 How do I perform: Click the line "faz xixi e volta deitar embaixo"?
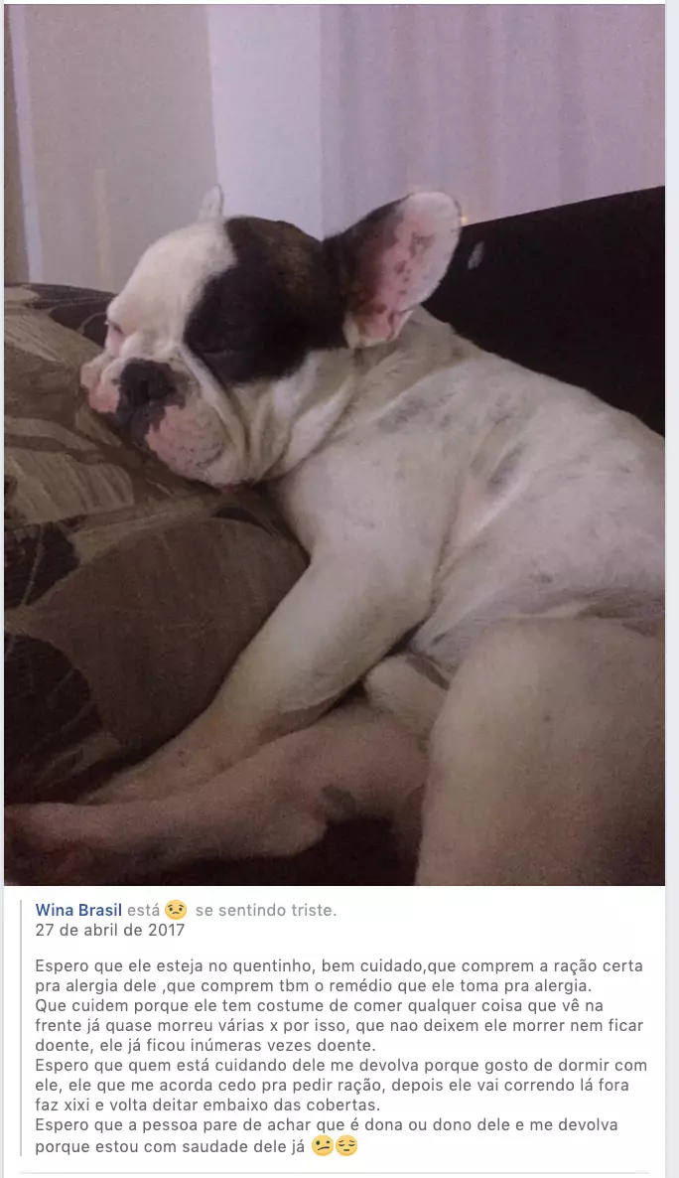[x=207, y=1105]
